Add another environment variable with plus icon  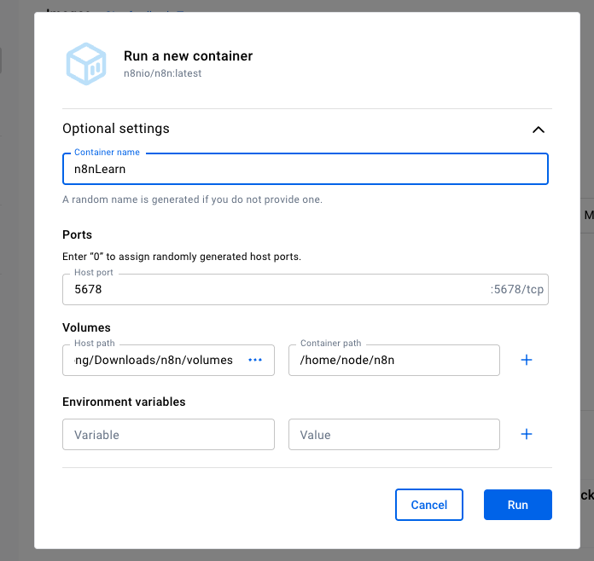tap(527, 434)
